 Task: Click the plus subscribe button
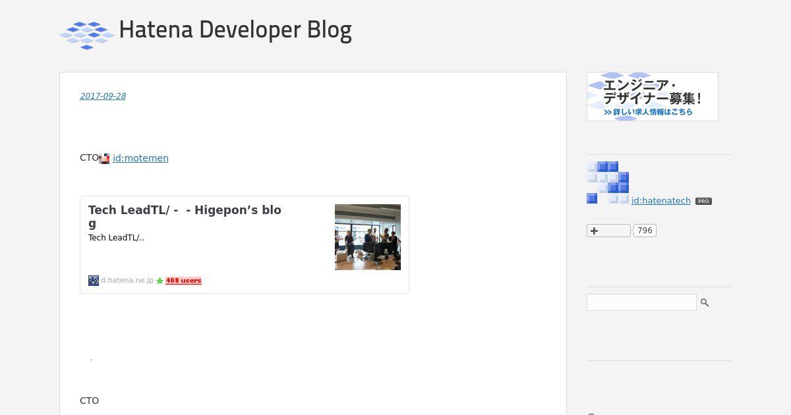(x=608, y=231)
